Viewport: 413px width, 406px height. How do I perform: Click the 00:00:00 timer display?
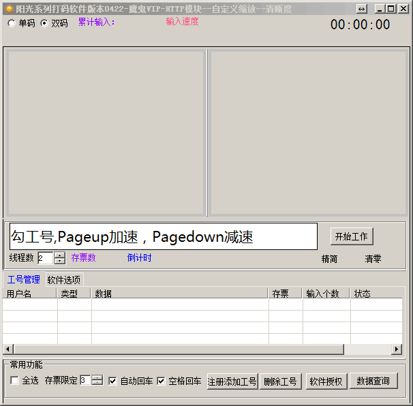[360, 25]
